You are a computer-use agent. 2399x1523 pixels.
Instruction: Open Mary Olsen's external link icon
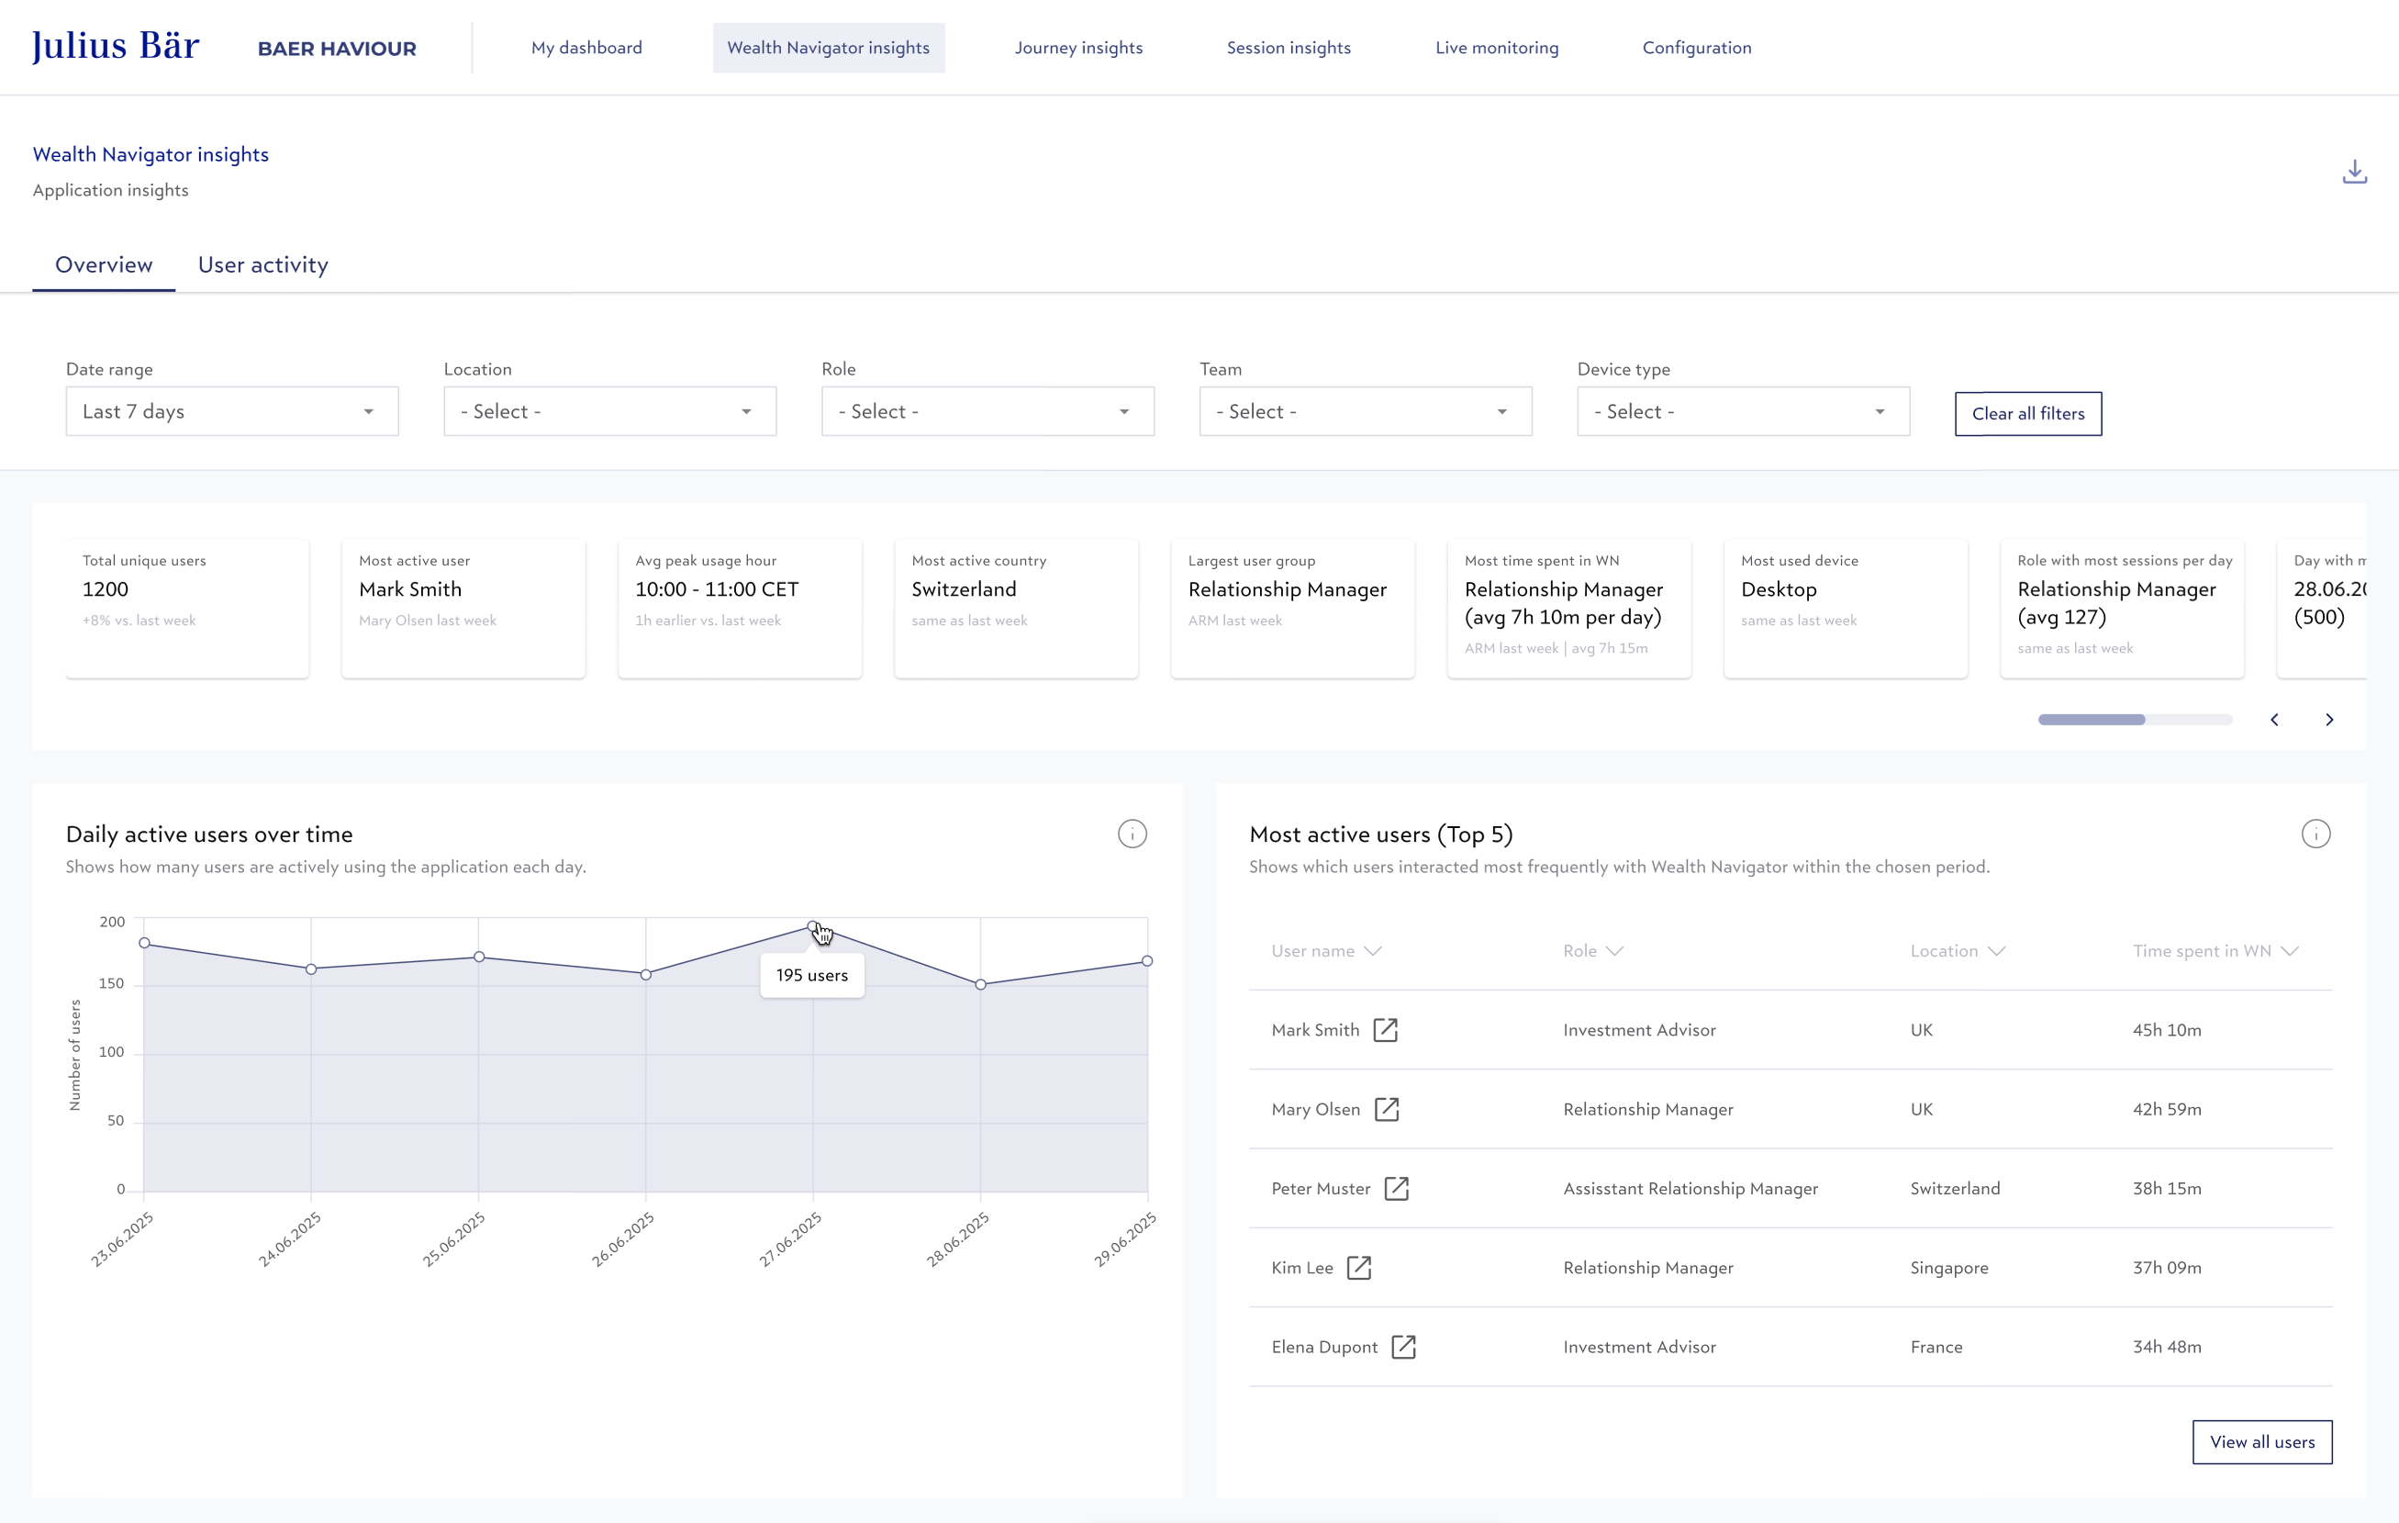(x=1387, y=1109)
